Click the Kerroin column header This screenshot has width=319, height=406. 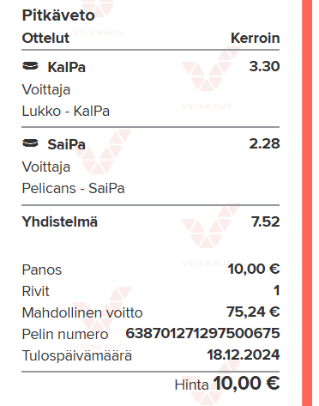point(255,38)
